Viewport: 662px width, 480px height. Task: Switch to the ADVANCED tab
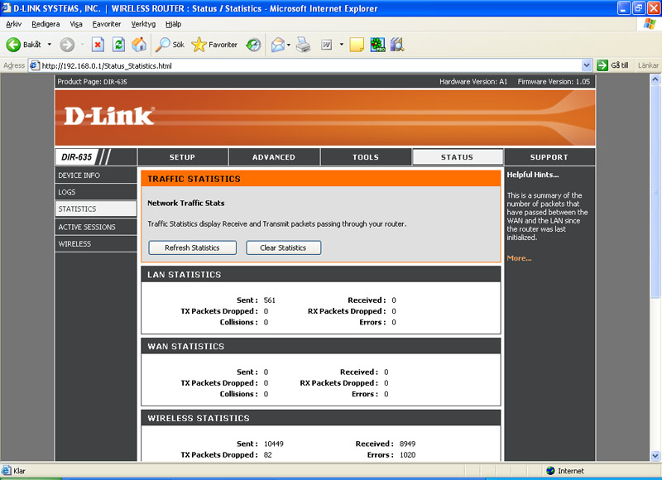pos(274,157)
